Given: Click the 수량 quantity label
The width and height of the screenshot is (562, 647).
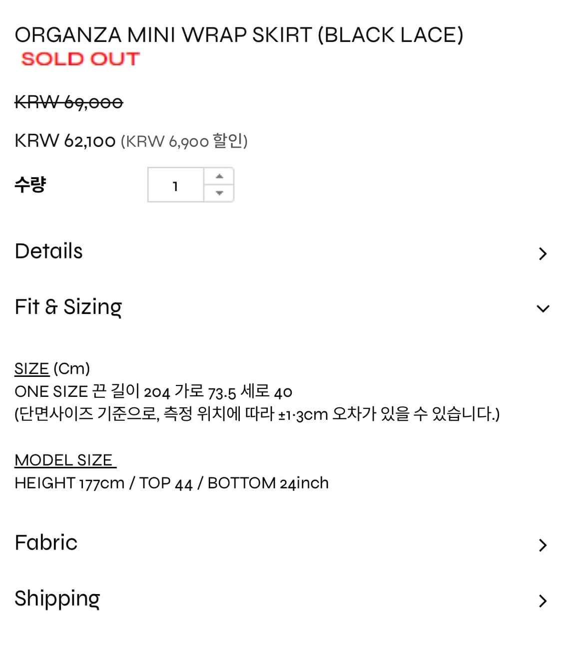Looking at the screenshot, I should tap(30, 185).
